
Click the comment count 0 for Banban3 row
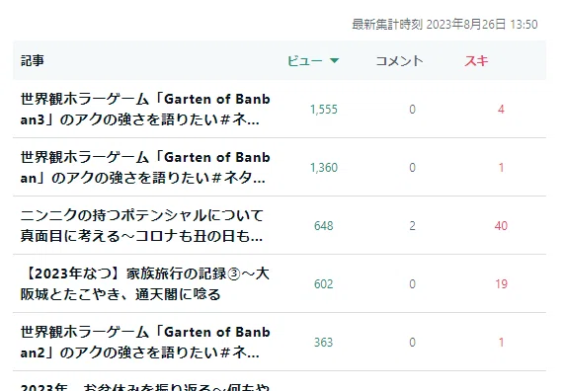point(413,110)
